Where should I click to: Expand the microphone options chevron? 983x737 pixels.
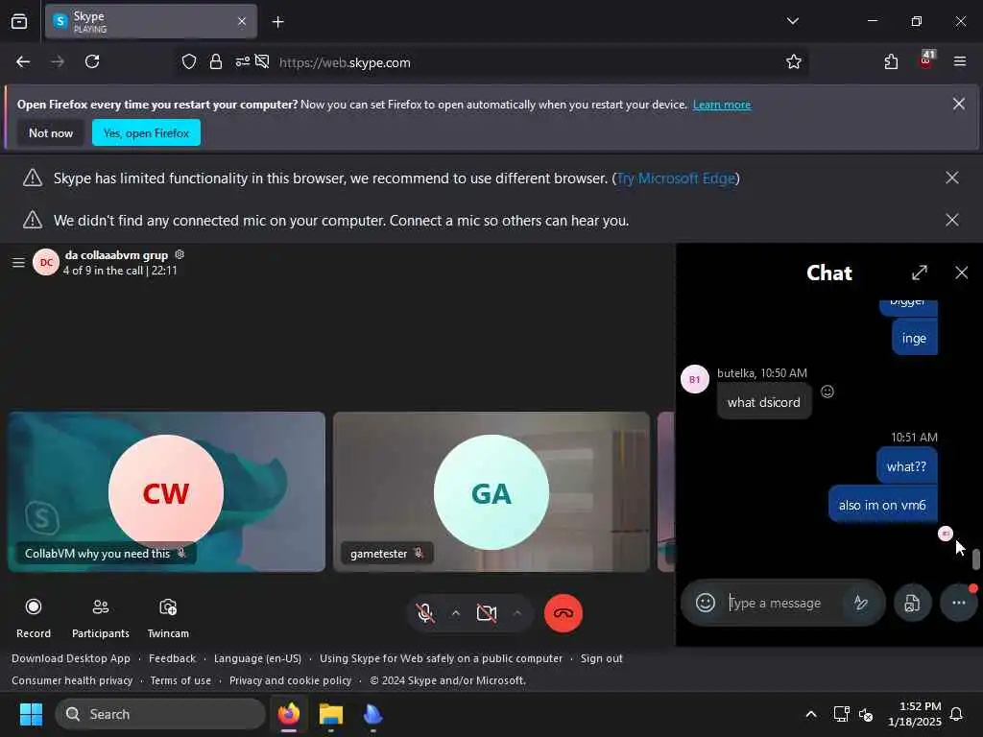click(x=456, y=613)
